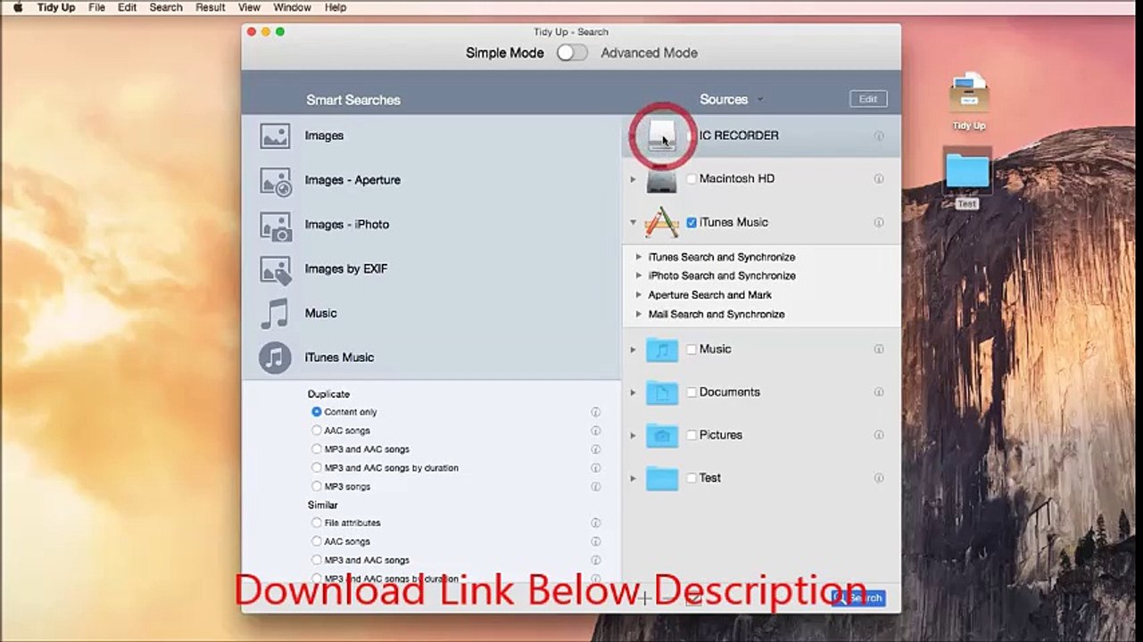The width and height of the screenshot is (1143, 642).
Task: Expand the Macintosh HD source
Action: 633,179
